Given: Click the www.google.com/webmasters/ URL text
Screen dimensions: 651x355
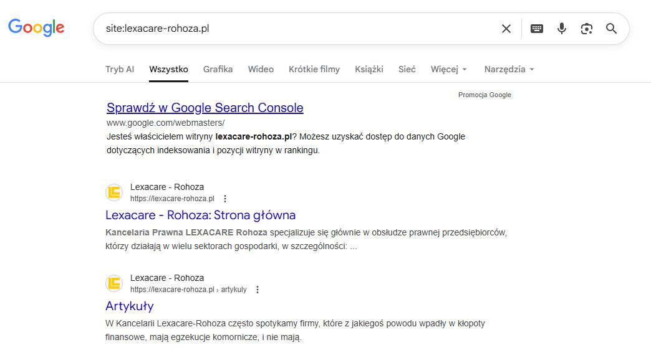Looking at the screenshot, I should [x=166, y=123].
